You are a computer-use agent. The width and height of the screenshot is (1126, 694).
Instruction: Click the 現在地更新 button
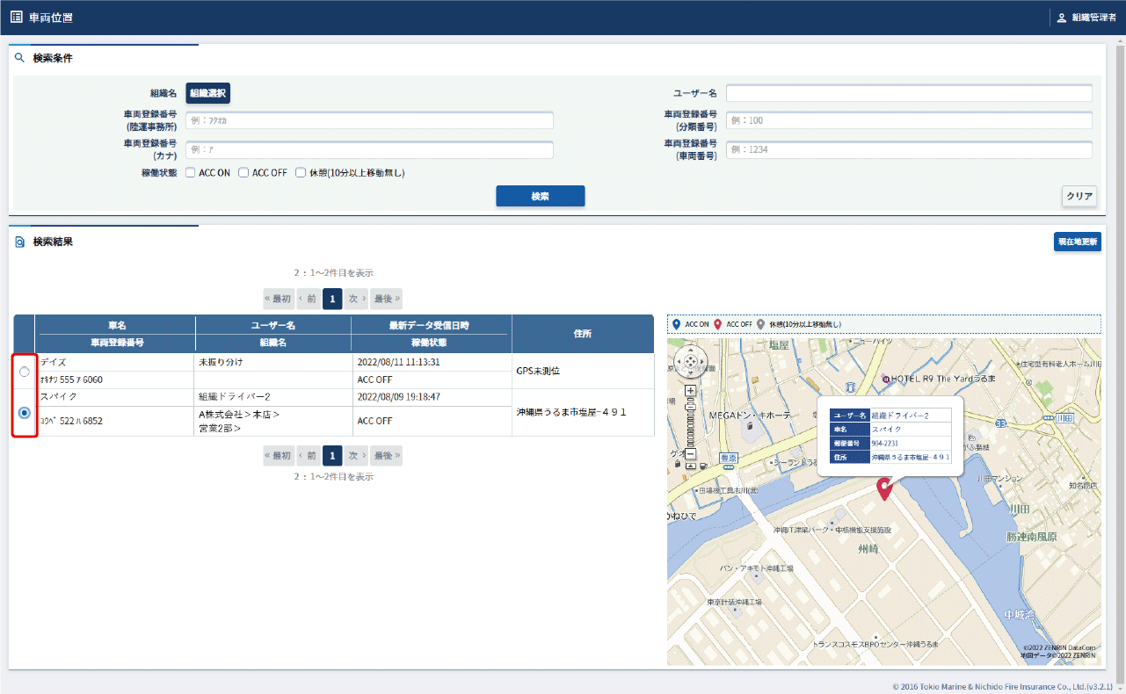point(1077,242)
